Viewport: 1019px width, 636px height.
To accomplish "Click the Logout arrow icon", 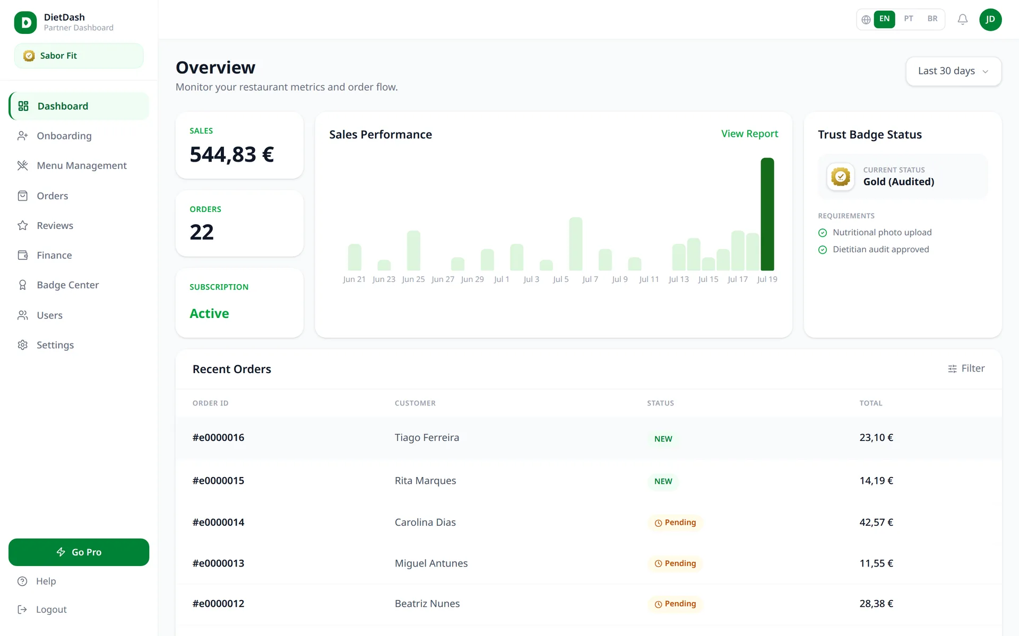I will coord(22,609).
